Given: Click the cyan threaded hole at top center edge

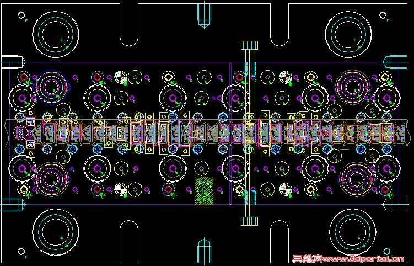Looking at the screenshot, I should [204, 14].
